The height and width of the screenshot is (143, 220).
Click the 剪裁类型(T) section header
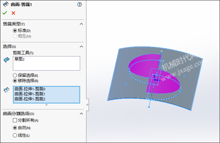point(14,24)
